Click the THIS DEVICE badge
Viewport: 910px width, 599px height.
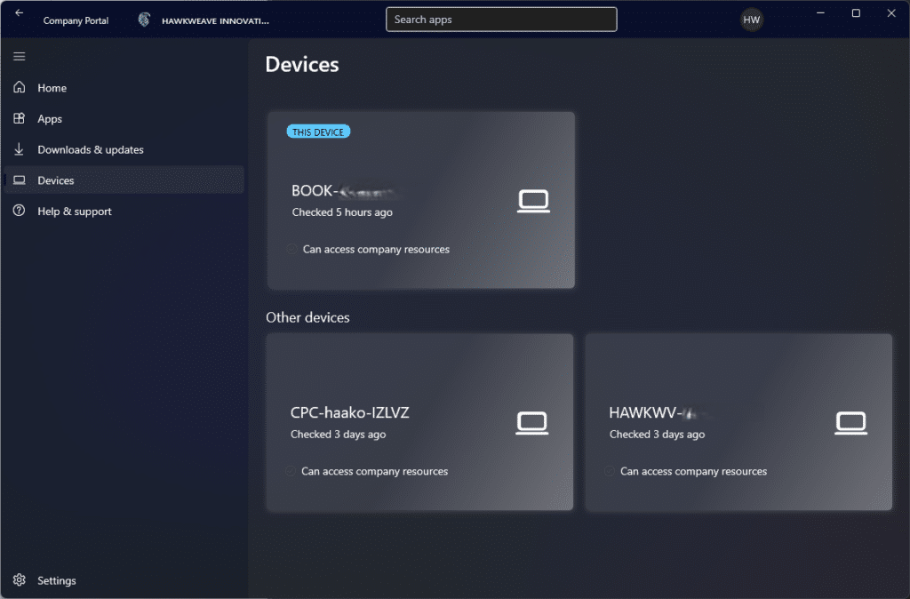(x=319, y=132)
